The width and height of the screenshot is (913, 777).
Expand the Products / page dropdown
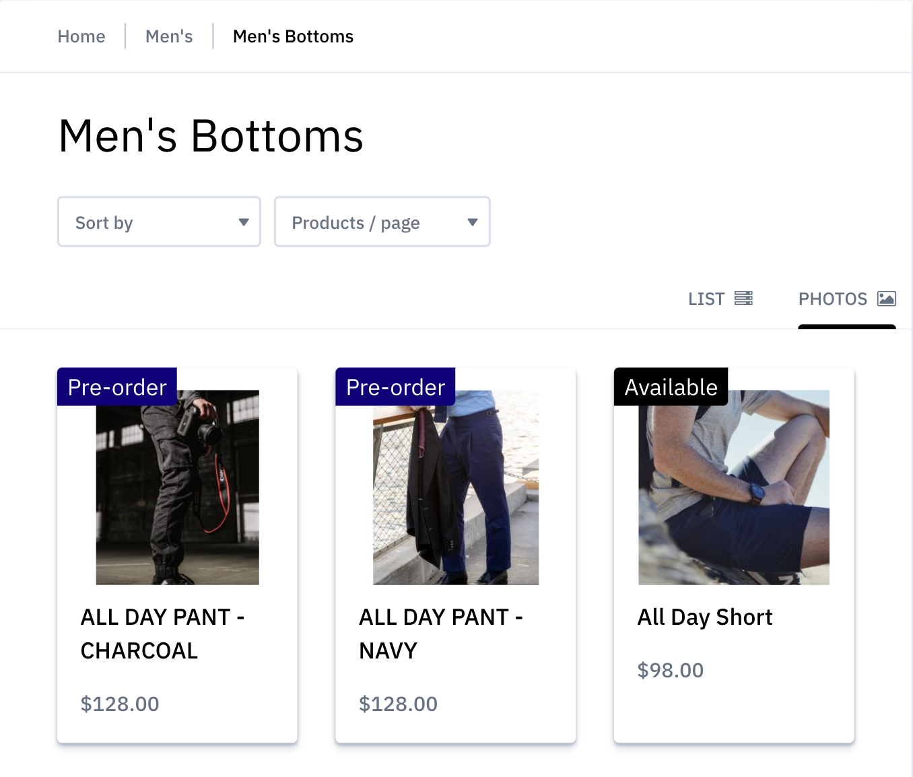pyautogui.click(x=382, y=222)
